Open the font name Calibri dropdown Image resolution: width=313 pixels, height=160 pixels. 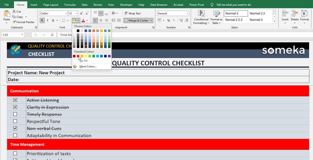(x=66, y=13)
